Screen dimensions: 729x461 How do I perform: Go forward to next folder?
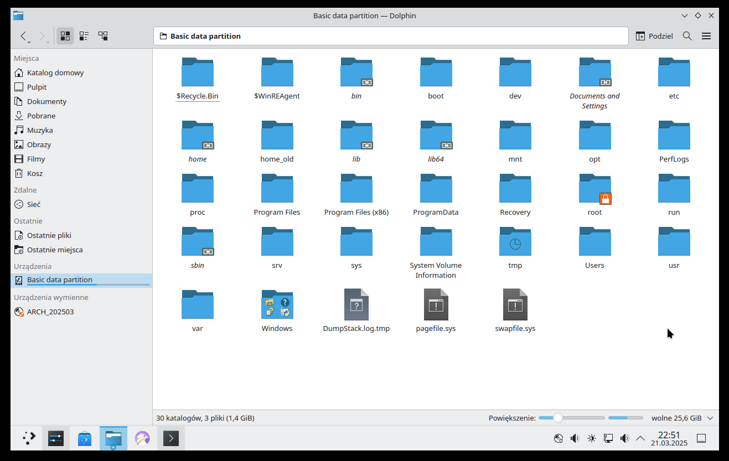(42, 36)
